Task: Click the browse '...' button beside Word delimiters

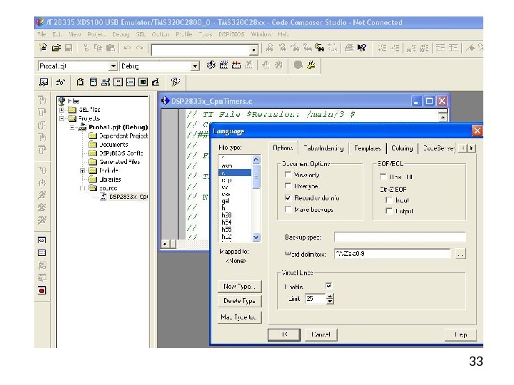Action: tap(460, 254)
